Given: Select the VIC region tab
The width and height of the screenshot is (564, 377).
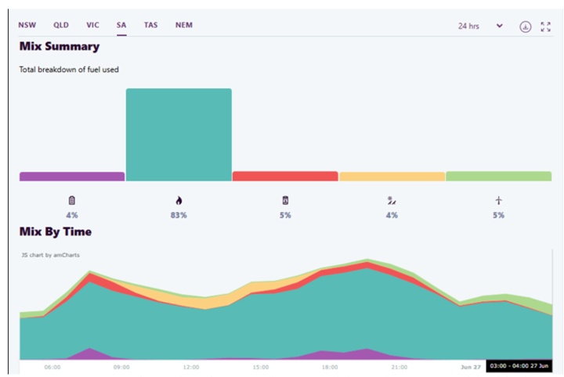Looking at the screenshot, I should point(92,25).
